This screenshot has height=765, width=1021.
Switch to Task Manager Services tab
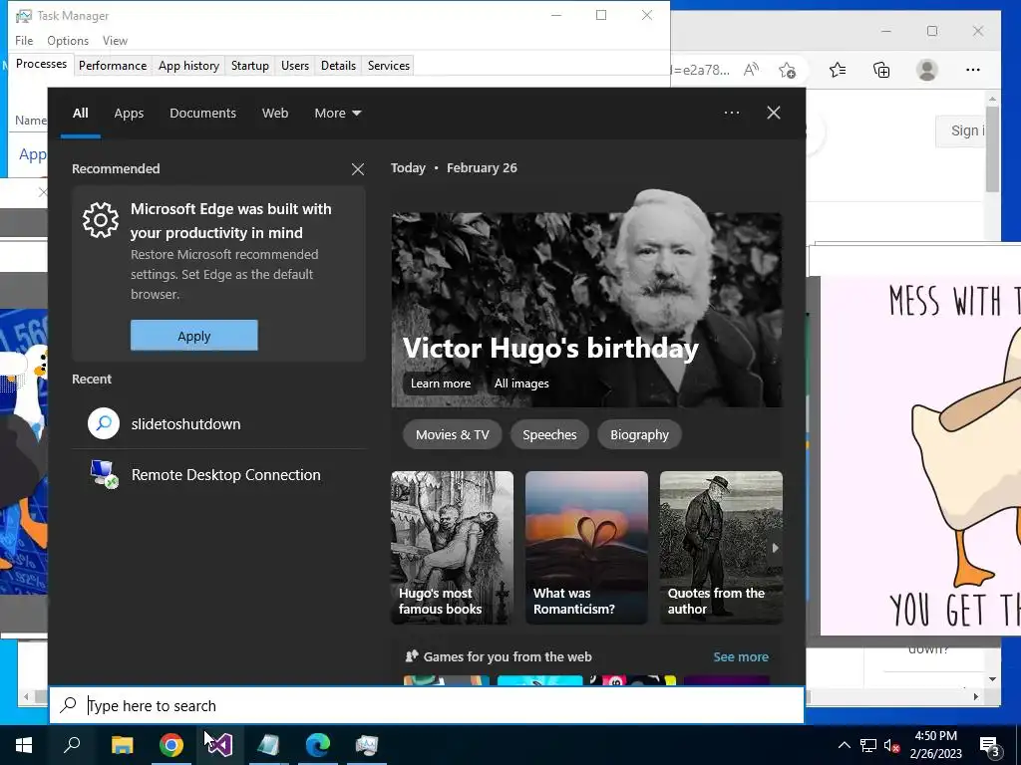389,65
